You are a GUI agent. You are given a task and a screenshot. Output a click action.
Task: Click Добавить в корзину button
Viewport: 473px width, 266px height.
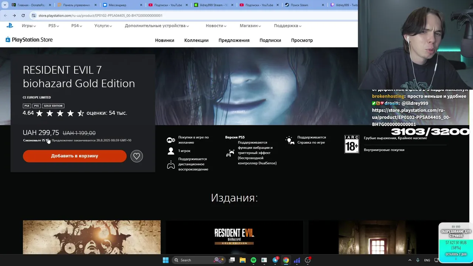tap(75, 156)
